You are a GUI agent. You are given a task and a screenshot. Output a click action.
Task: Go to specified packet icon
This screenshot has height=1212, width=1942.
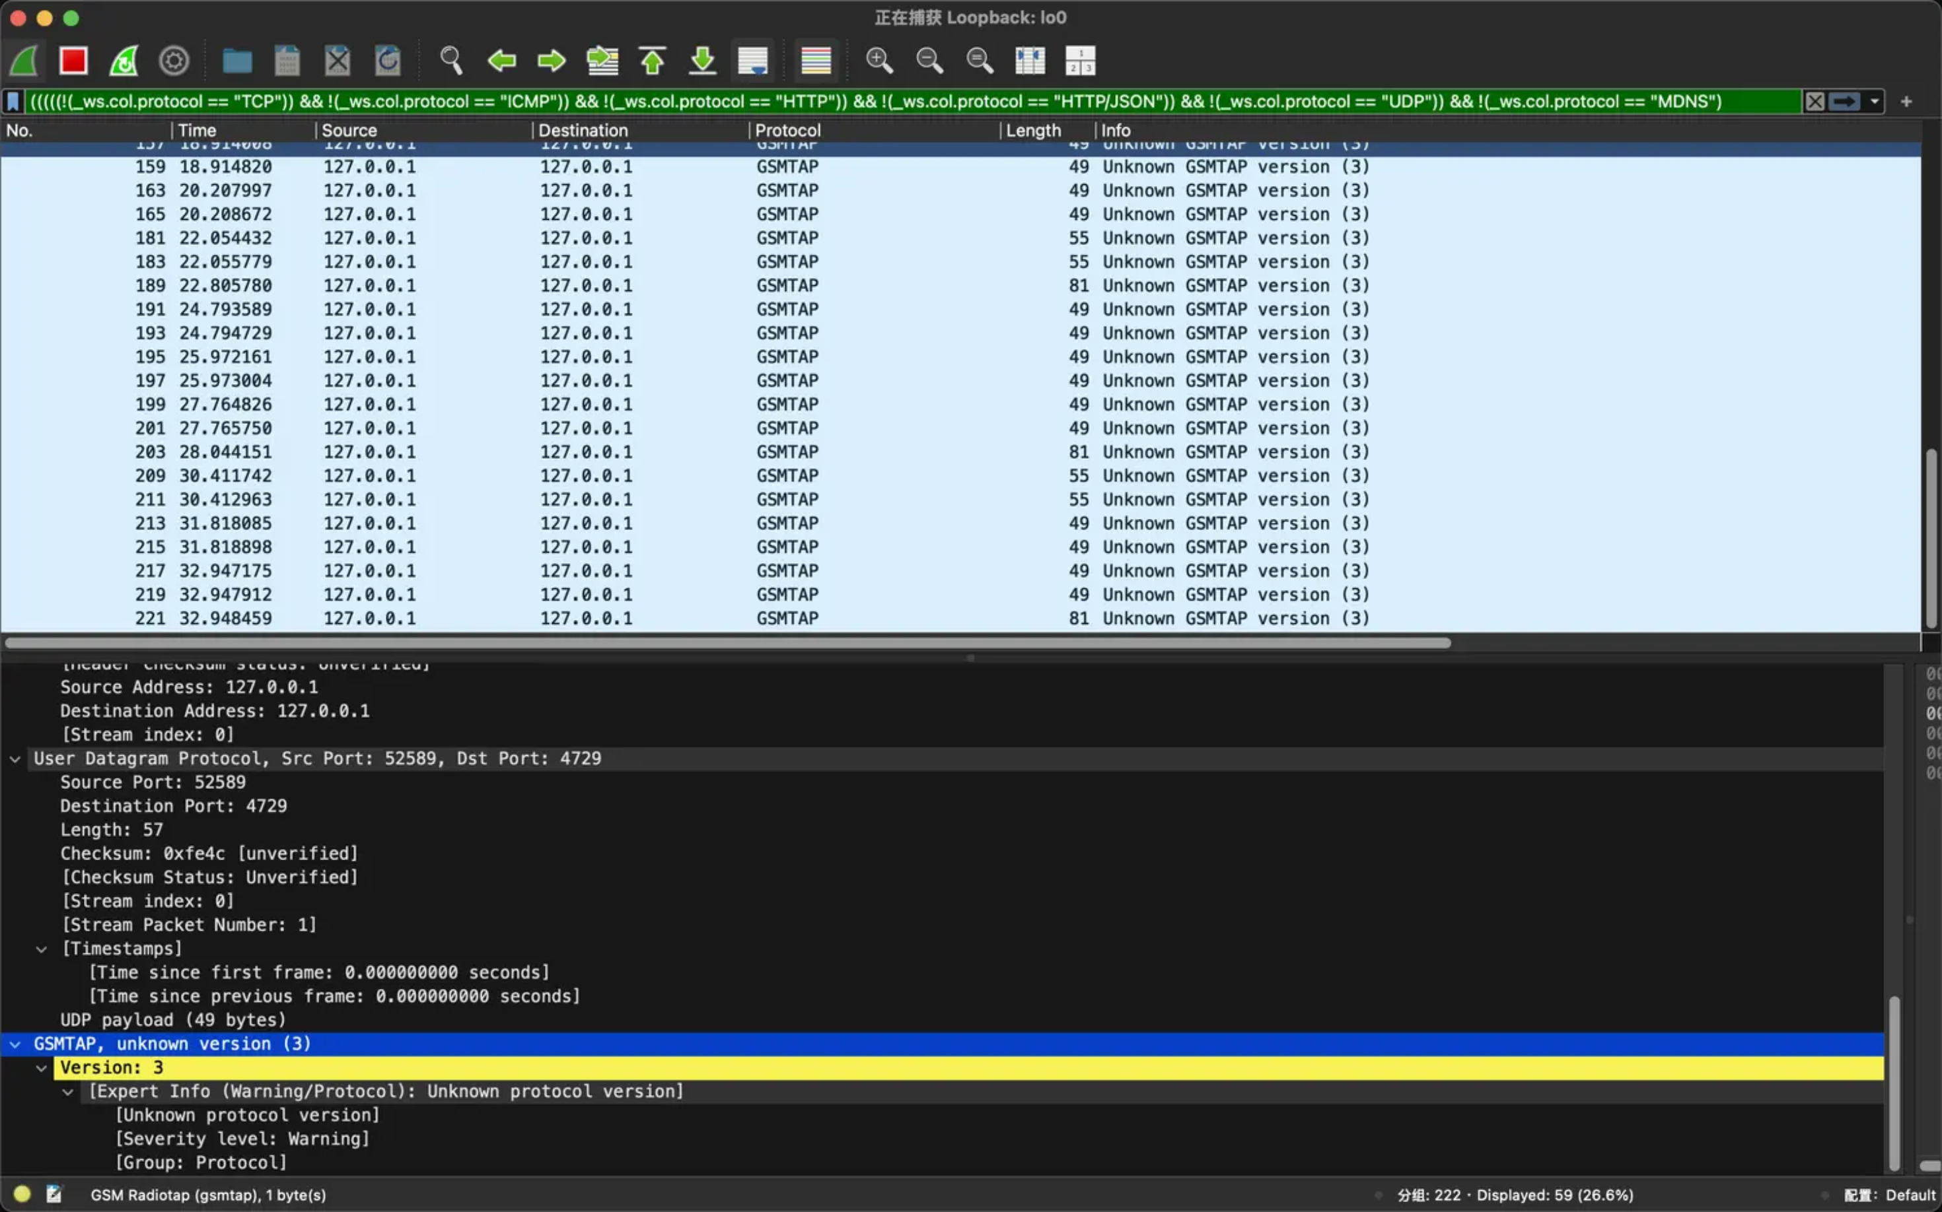pyautogui.click(x=602, y=61)
